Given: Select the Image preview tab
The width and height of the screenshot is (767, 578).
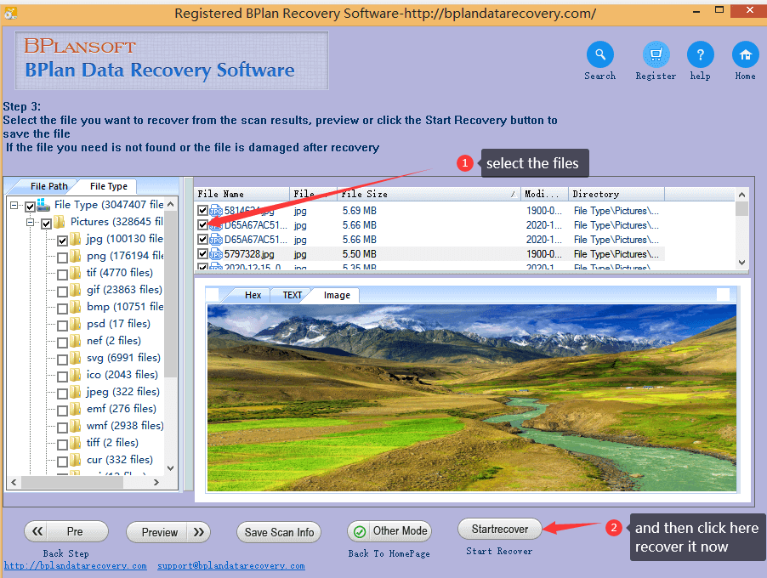Looking at the screenshot, I should (x=337, y=295).
